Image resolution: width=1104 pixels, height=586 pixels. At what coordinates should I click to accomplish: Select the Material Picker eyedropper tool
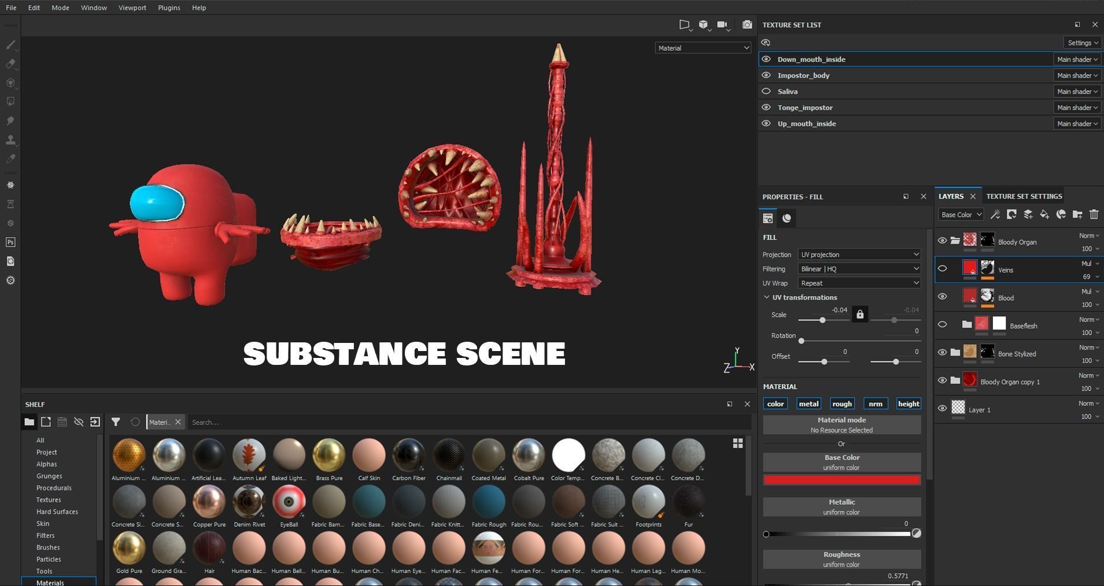coord(10,159)
